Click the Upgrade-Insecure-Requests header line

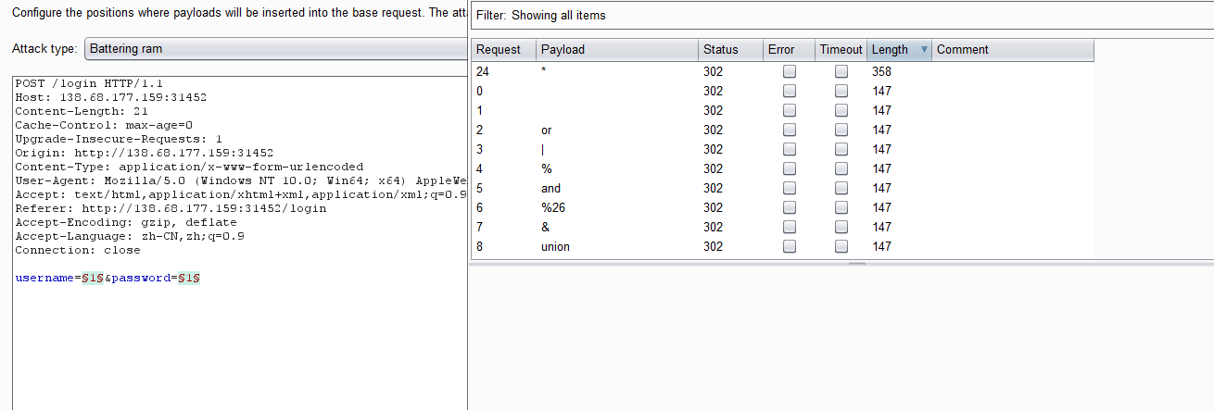[x=119, y=139]
